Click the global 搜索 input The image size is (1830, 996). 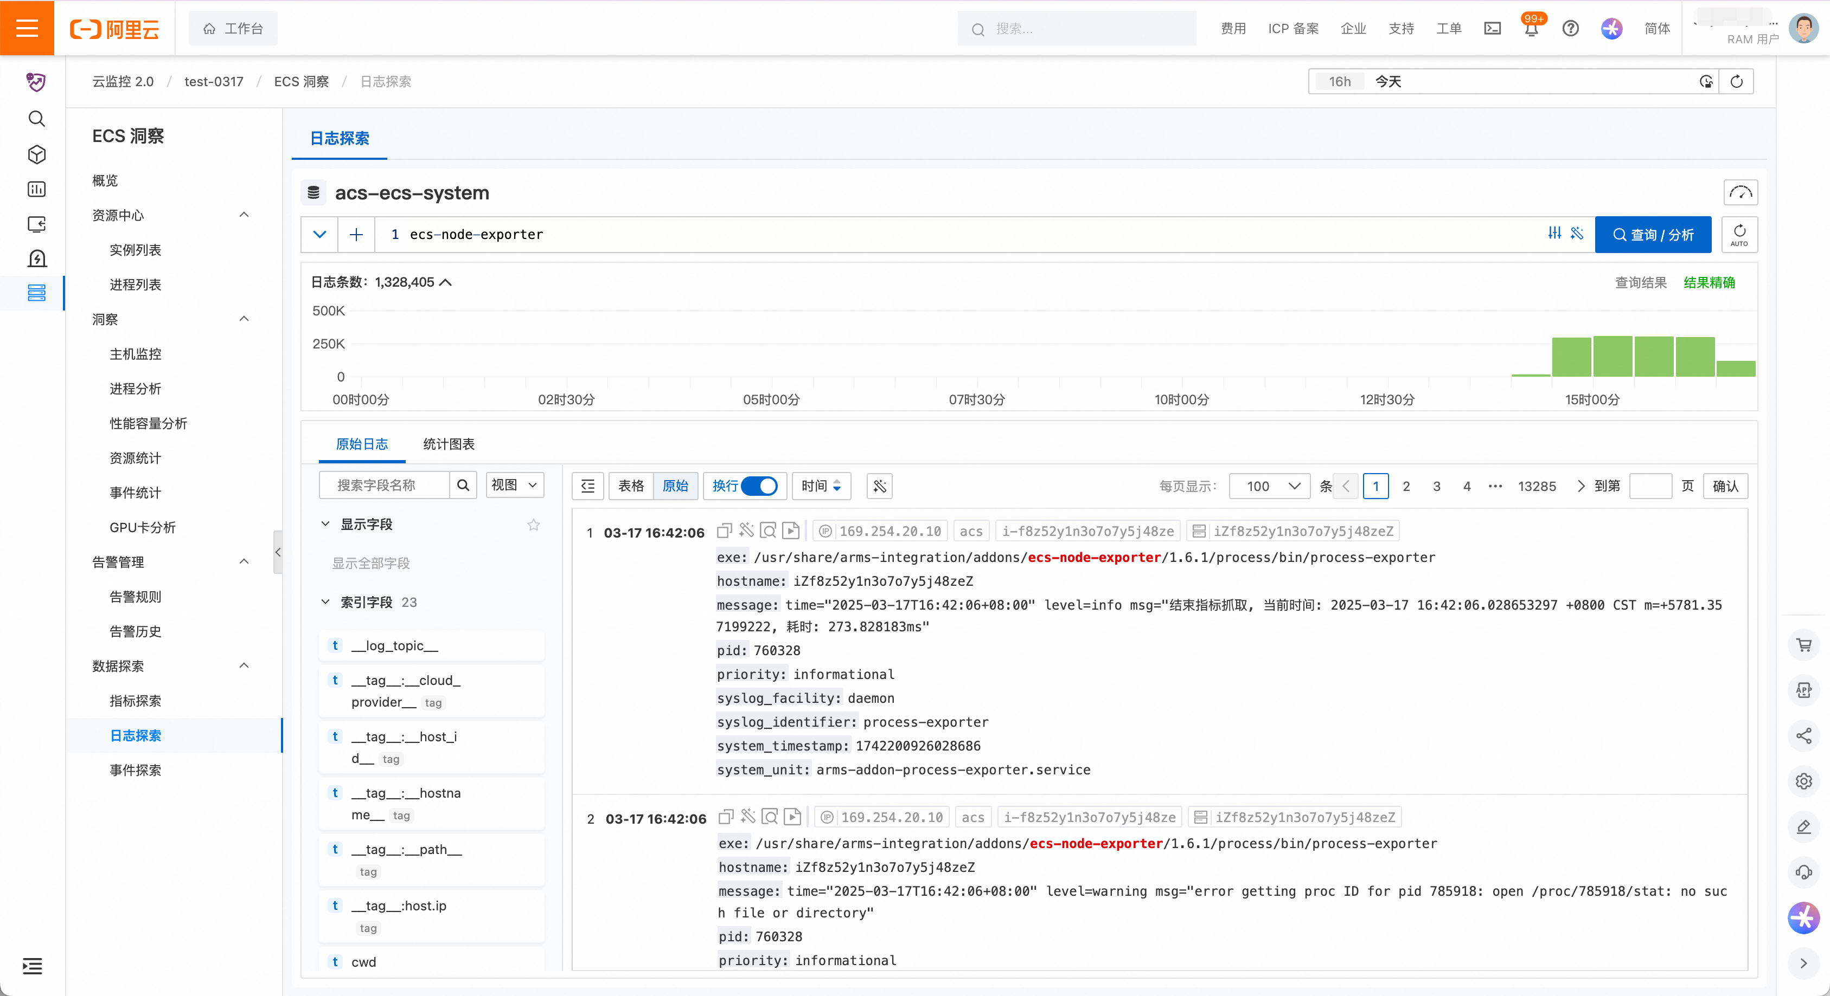(1077, 29)
